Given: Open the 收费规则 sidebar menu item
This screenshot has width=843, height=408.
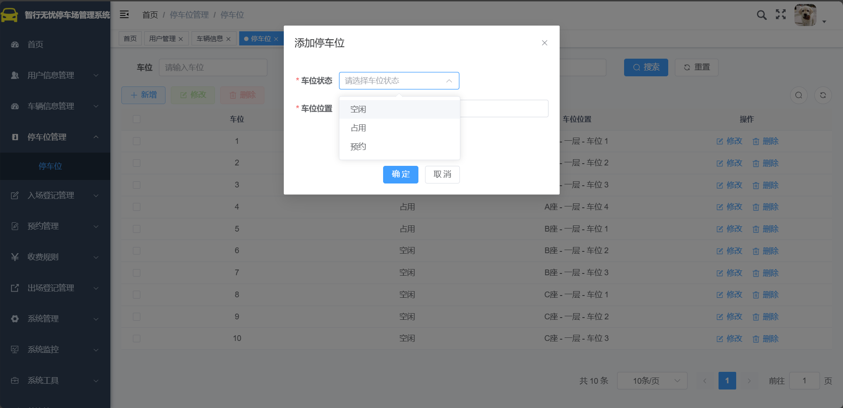Looking at the screenshot, I should (x=55, y=257).
